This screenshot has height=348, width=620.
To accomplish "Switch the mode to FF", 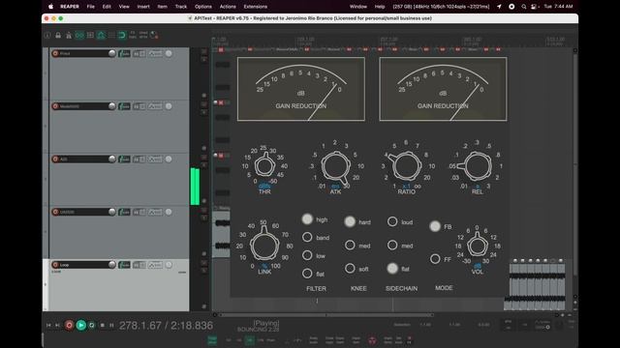I will coord(435,259).
